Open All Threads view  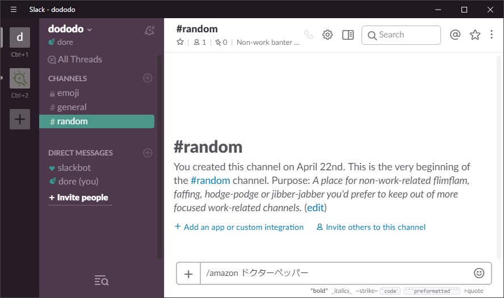(79, 60)
